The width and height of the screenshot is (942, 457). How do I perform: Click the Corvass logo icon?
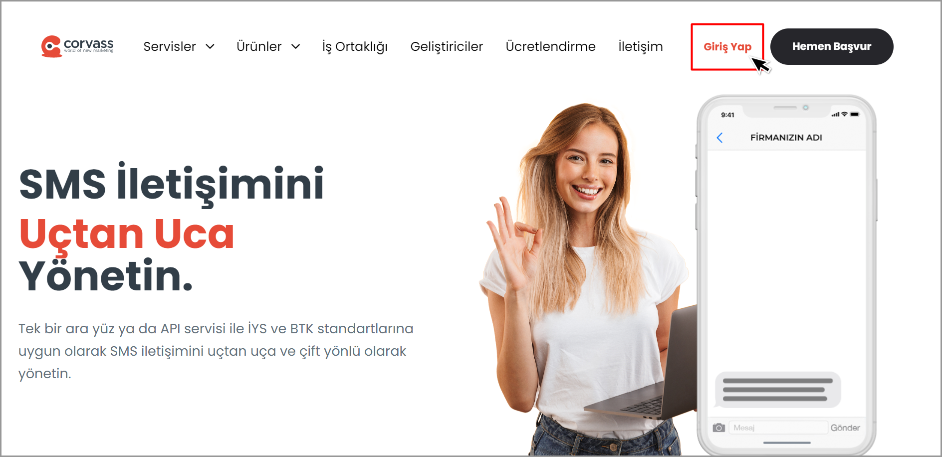51,46
